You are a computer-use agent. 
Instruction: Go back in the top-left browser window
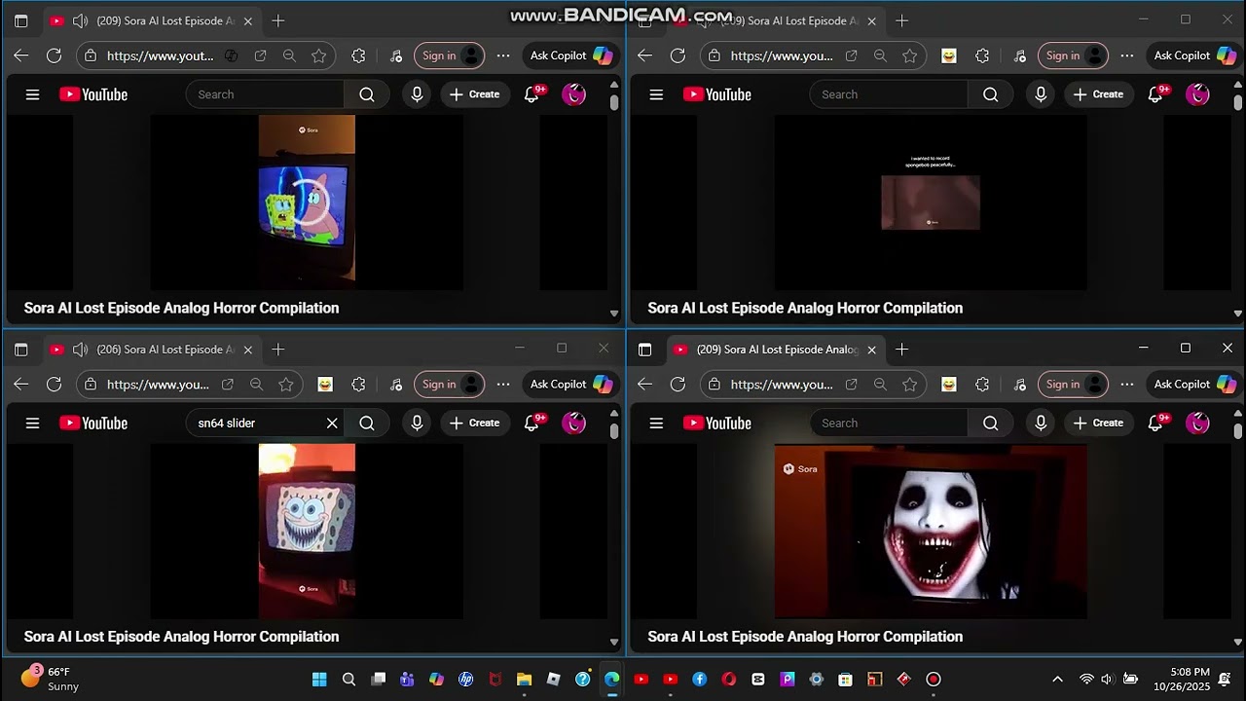(x=21, y=55)
